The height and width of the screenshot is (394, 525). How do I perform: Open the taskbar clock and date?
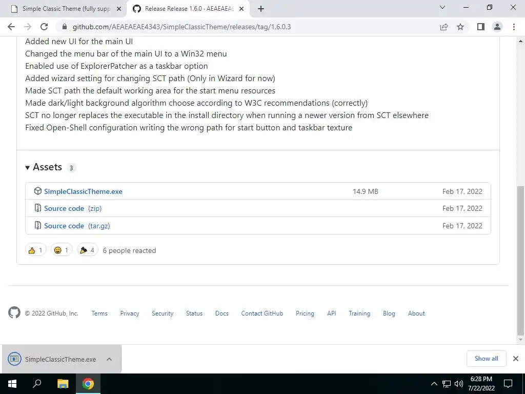(481, 384)
